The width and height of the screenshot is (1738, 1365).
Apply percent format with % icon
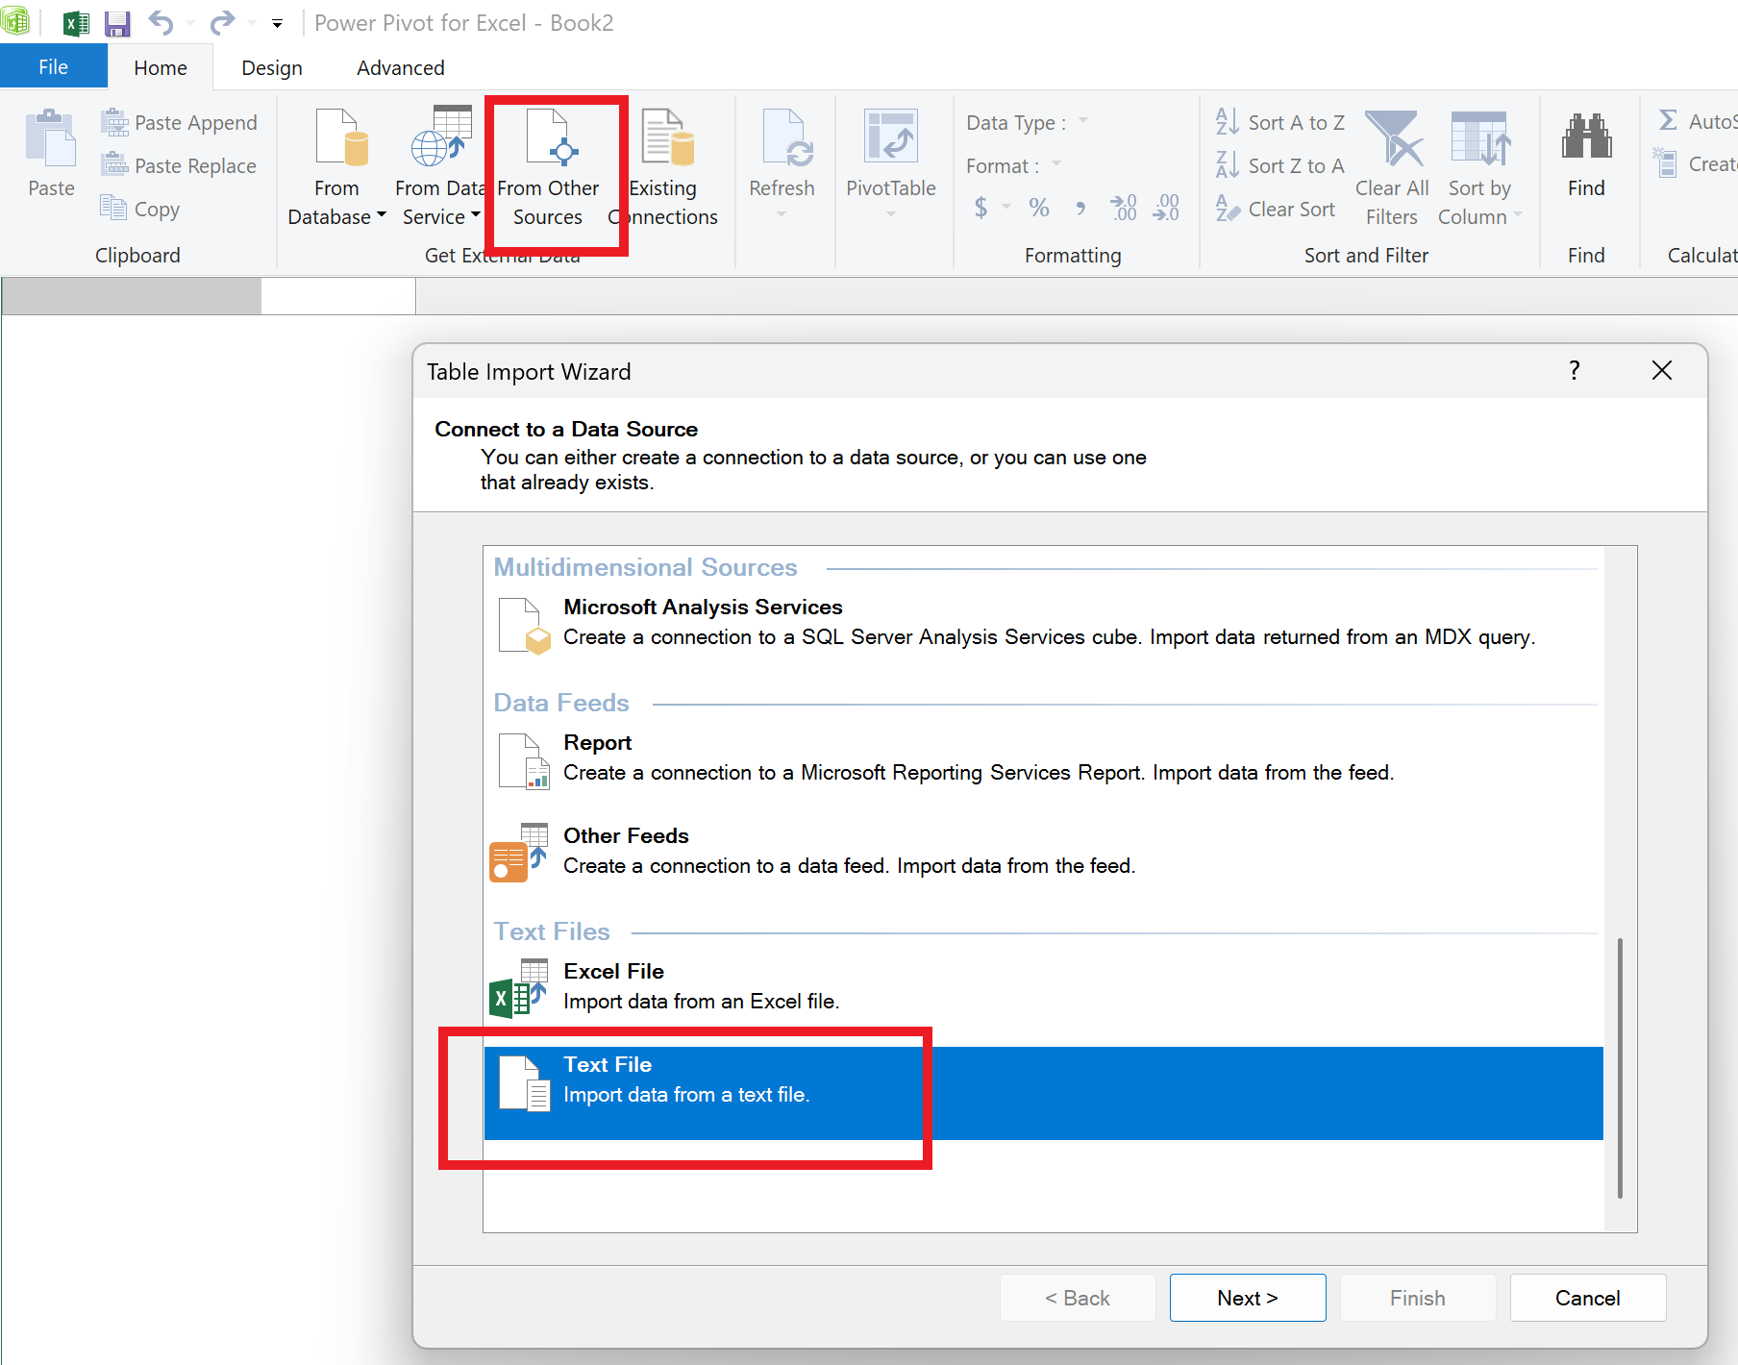click(x=1038, y=208)
